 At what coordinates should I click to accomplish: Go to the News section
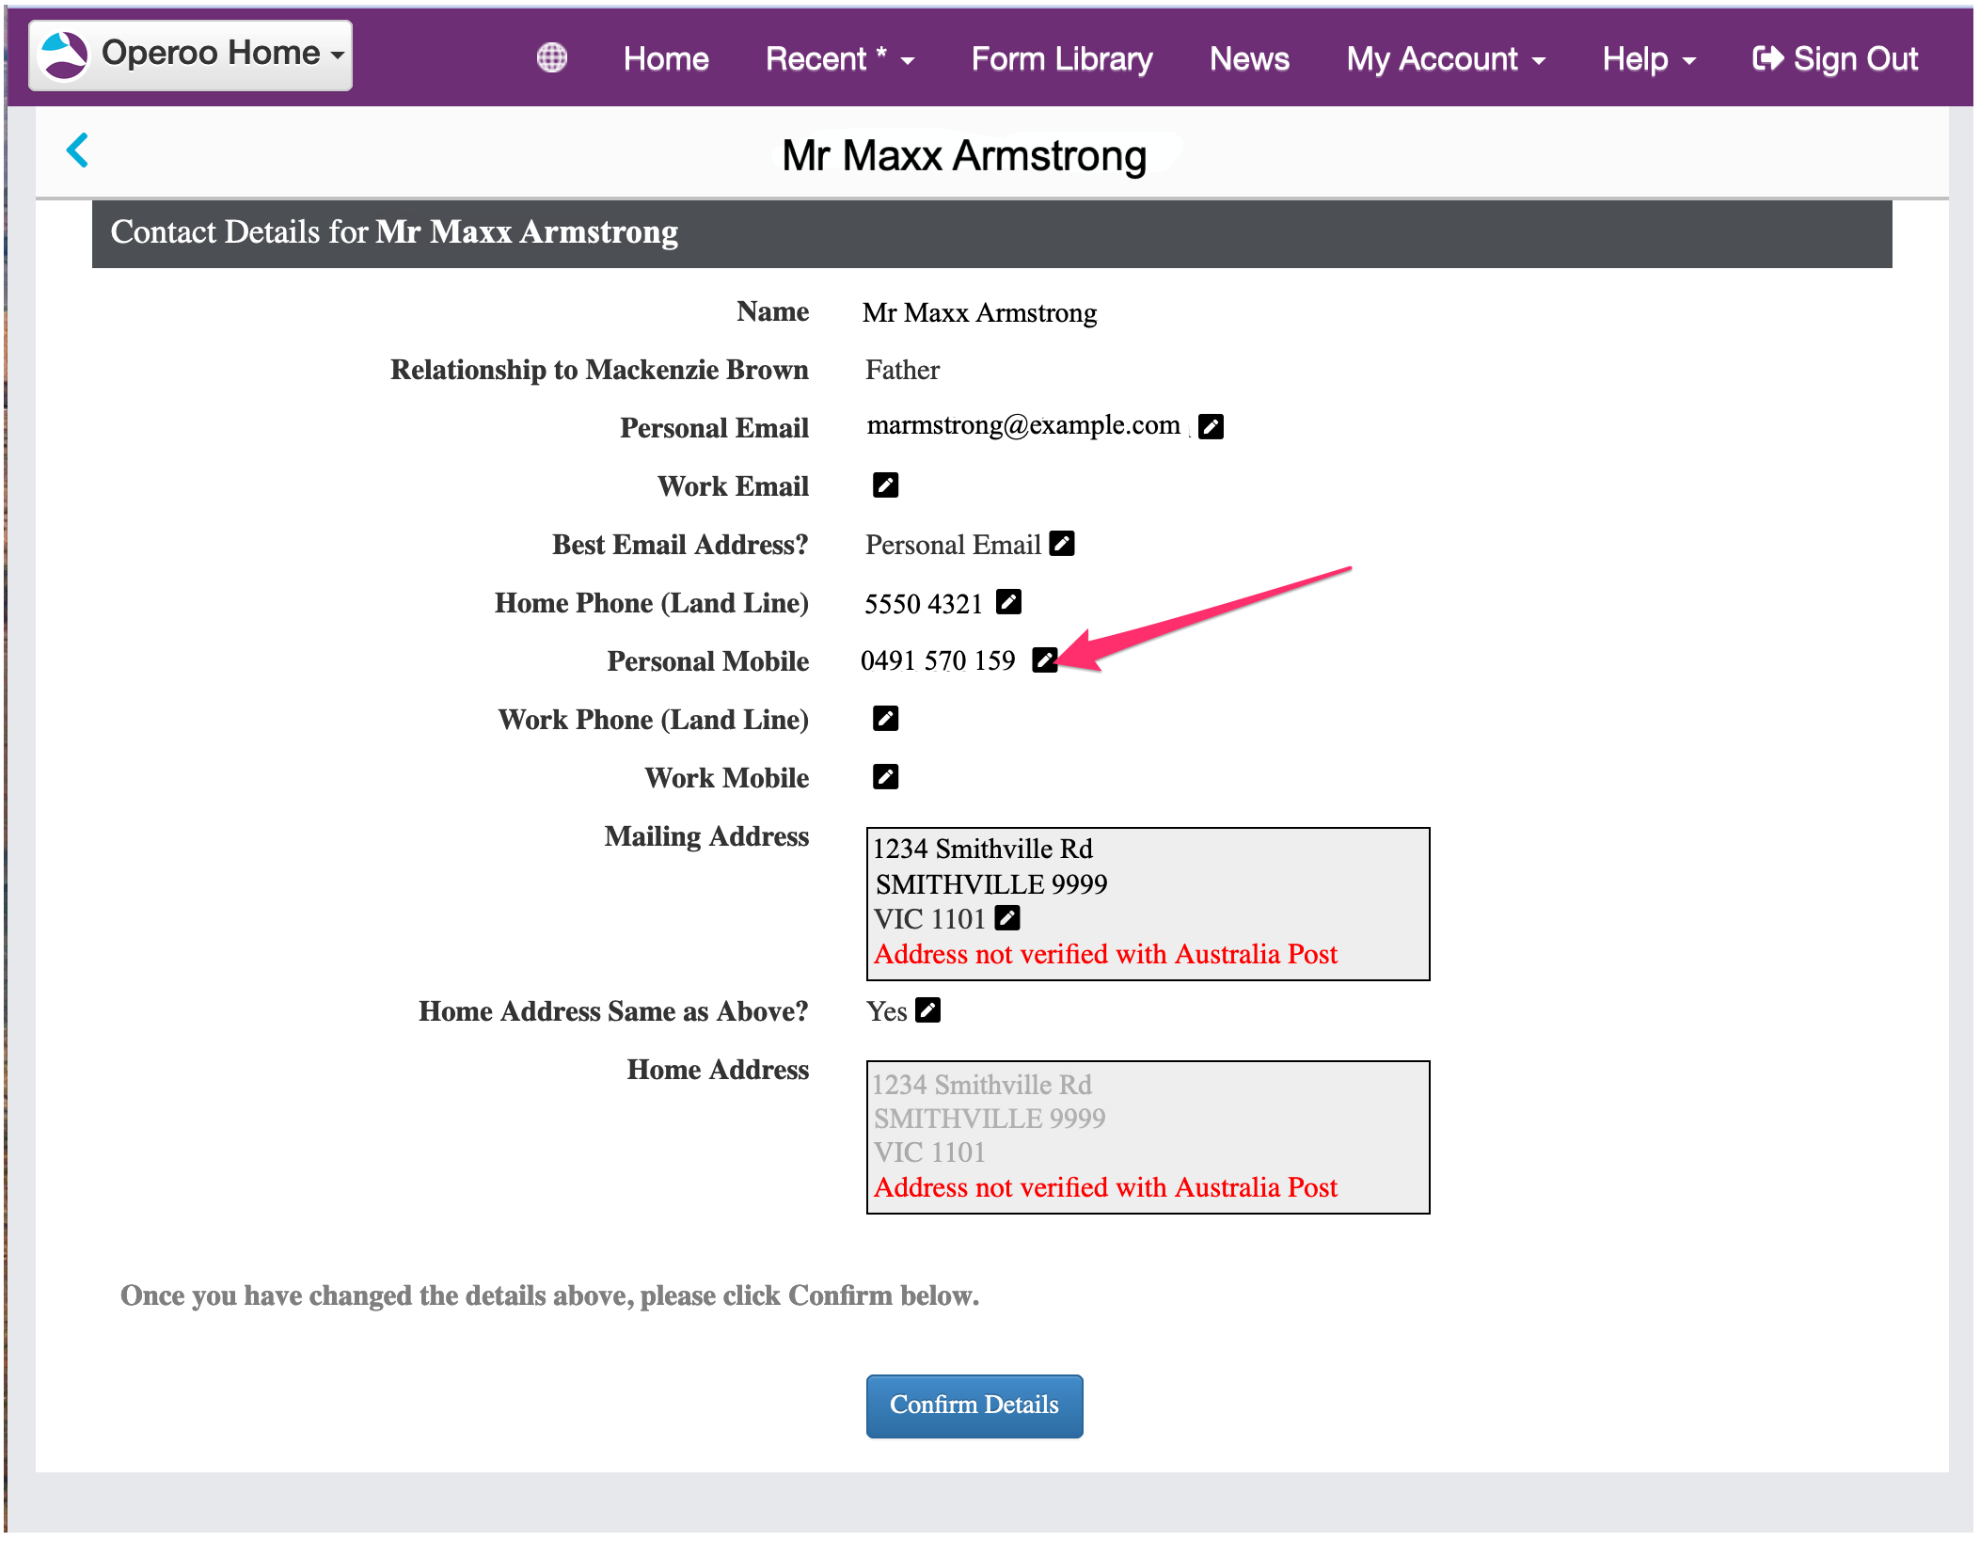(1248, 59)
